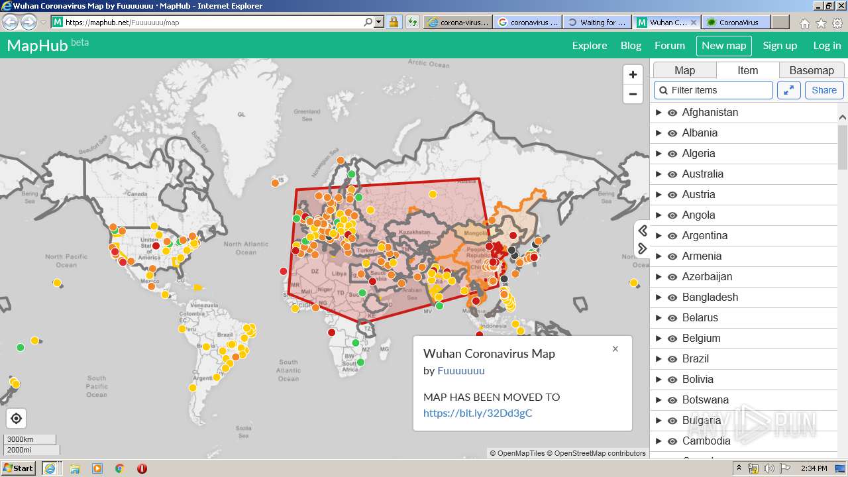Screen dimensions: 848x477
Task: Open File Explorer folder icon in taskbar
Action: tap(75, 468)
